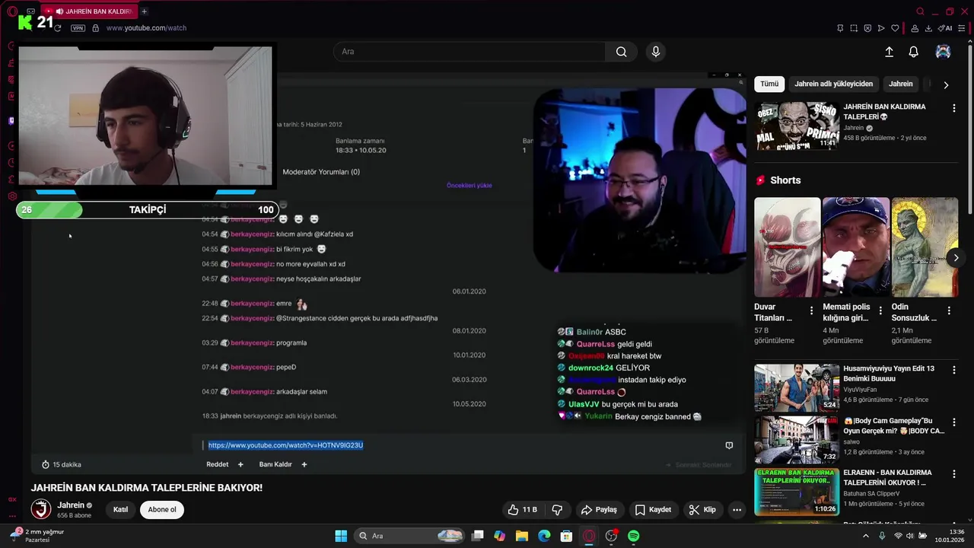Open YouTube notifications bell
Screen dimensions: 974x548
click(913, 52)
